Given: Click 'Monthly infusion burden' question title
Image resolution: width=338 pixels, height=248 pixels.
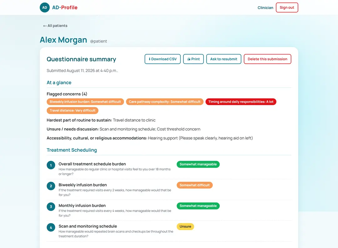Looking at the screenshot, I should tap(82, 206).
